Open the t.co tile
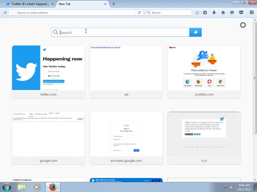 point(204,138)
